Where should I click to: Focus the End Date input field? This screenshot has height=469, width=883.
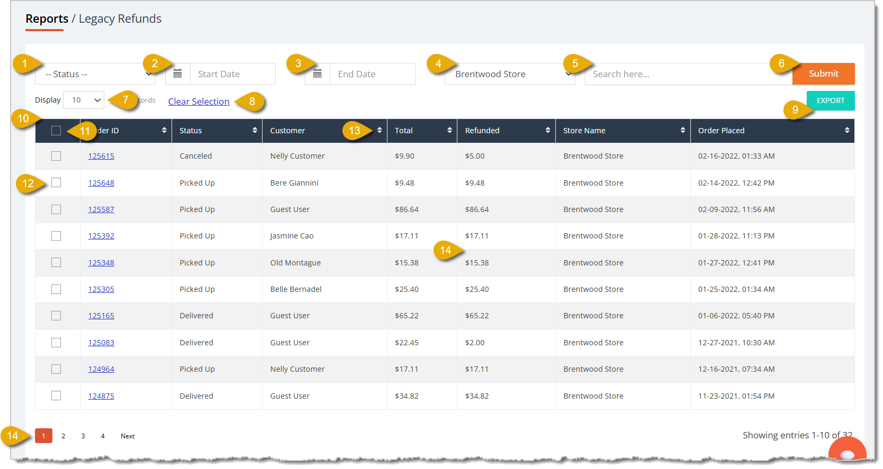click(x=373, y=74)
